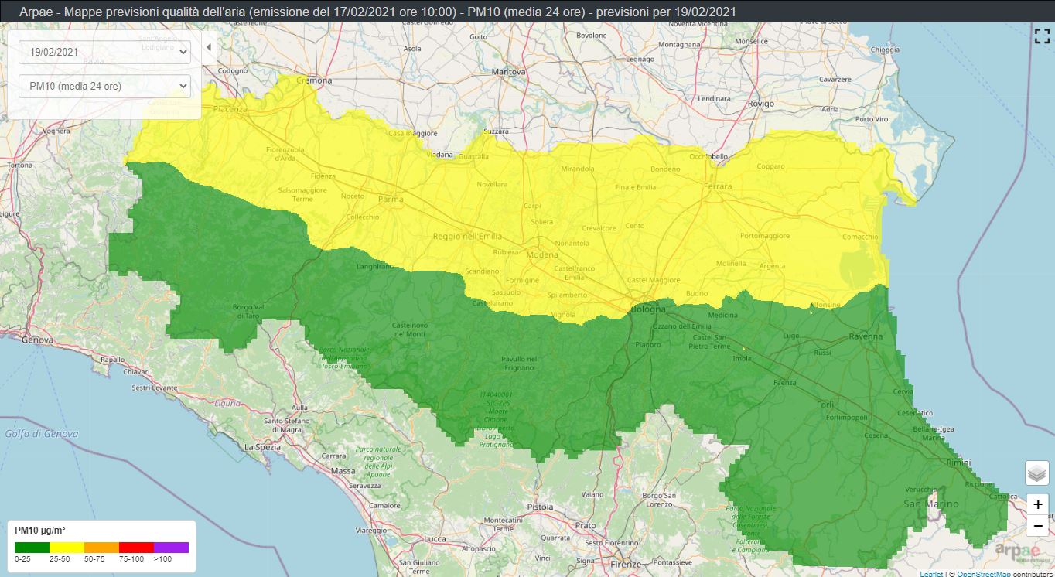Open the PM10 (media 24 ore) pollutant dropdown
This screenshot has width=1055, height=577.
click(x=104, y=86)
